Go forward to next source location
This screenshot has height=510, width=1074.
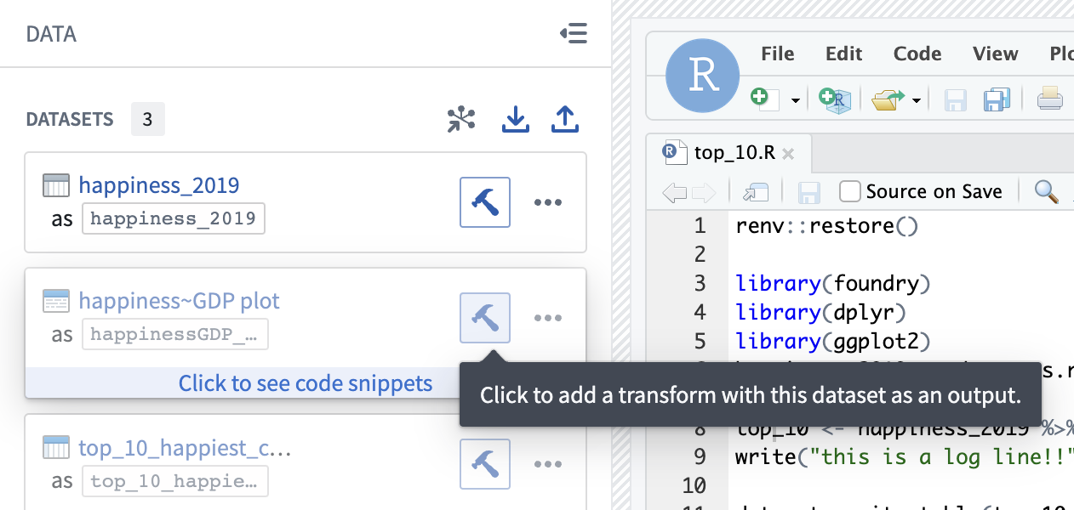point(703,192)
